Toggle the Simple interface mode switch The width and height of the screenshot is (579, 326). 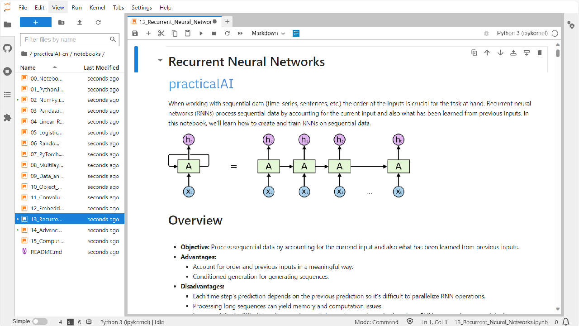pos(39,321)
